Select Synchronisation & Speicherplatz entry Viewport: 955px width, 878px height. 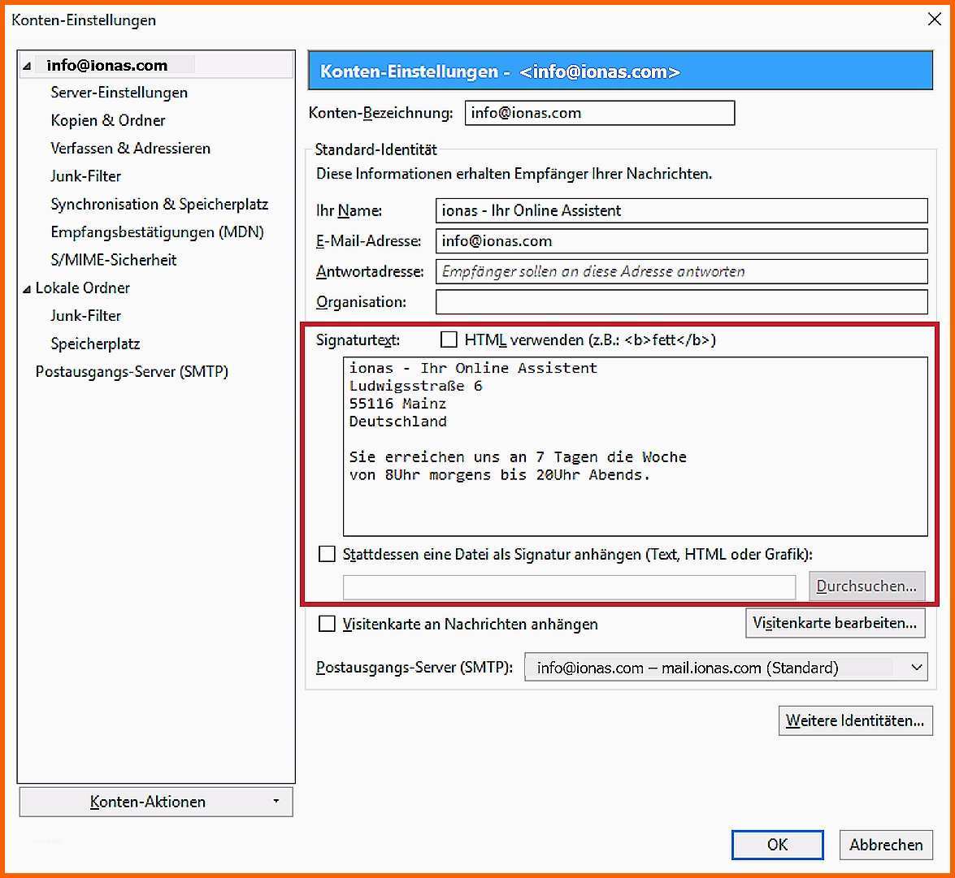tap(159, 204)
